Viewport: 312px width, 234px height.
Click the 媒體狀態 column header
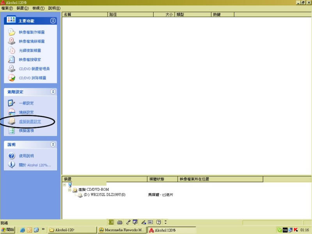click(162, 179)
